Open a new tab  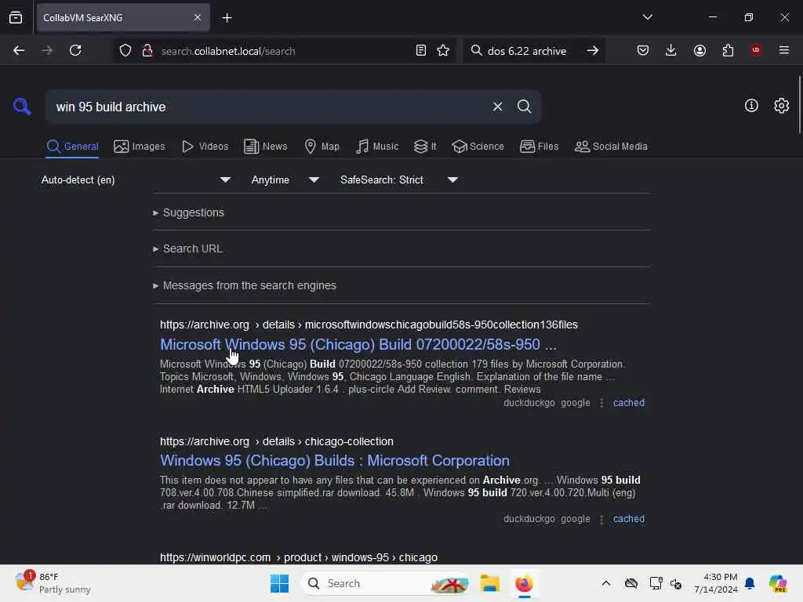pyautogui.click(x=227, y=18)
